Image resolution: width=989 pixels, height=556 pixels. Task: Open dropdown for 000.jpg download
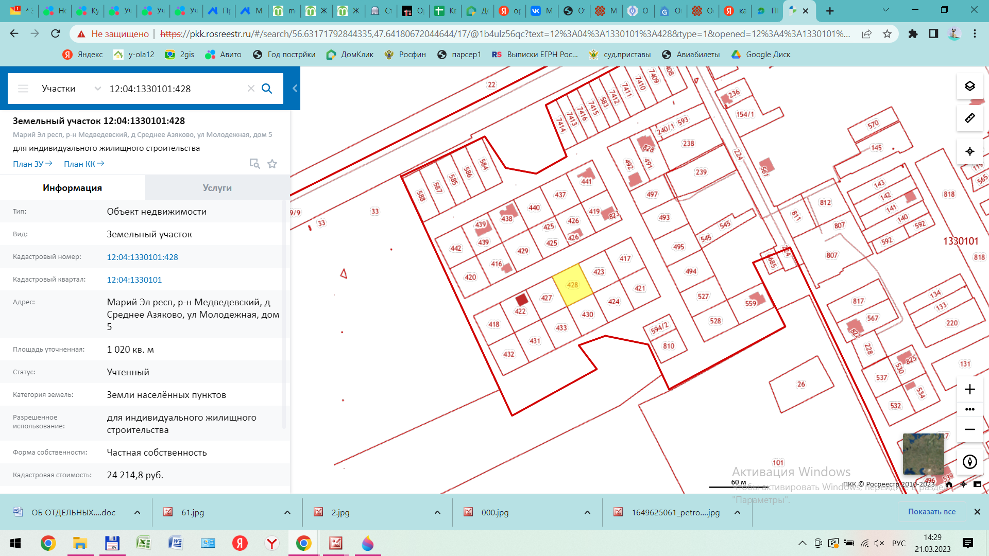coord(587,512)
